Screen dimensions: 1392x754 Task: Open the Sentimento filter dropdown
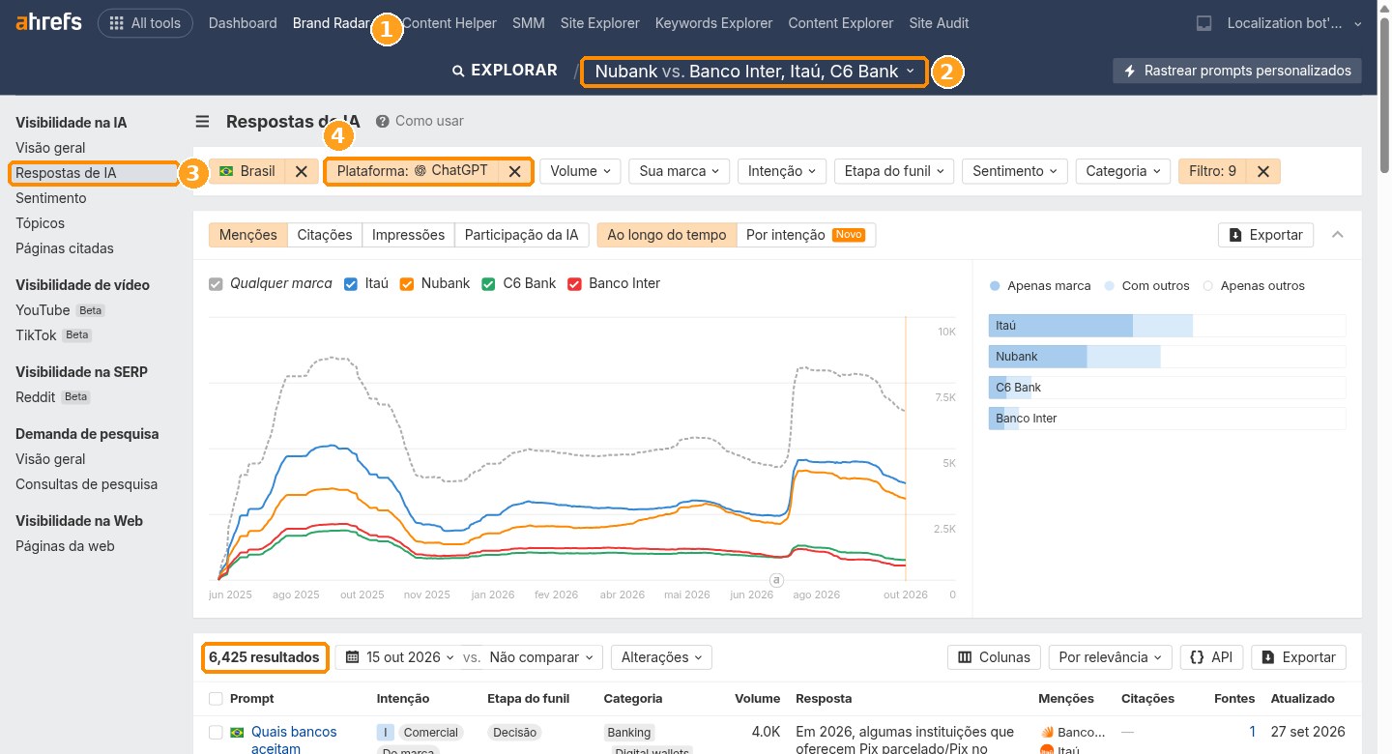coord(1015,171)
